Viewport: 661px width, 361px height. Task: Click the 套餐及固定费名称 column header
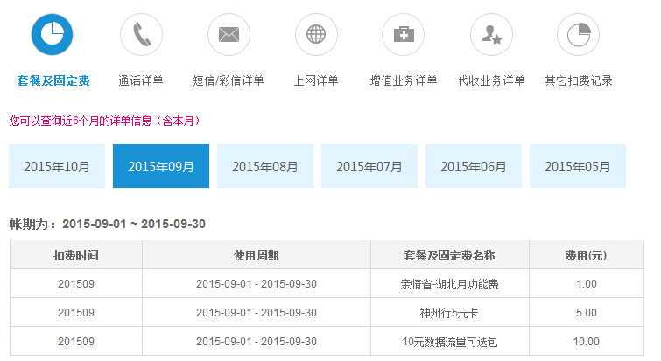tap(450, 255)
